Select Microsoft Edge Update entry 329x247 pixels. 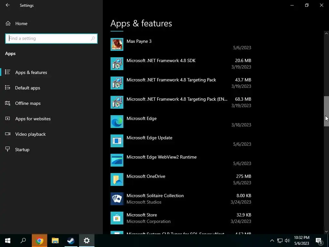coord(181,141)
